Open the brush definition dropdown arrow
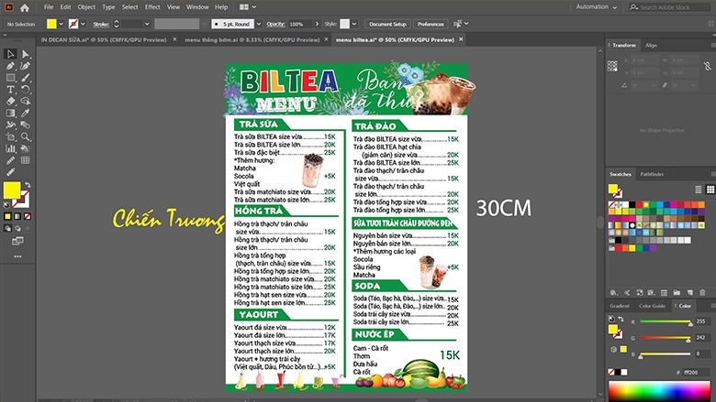The height and width of the screenshot is (402, 716). 259,24
